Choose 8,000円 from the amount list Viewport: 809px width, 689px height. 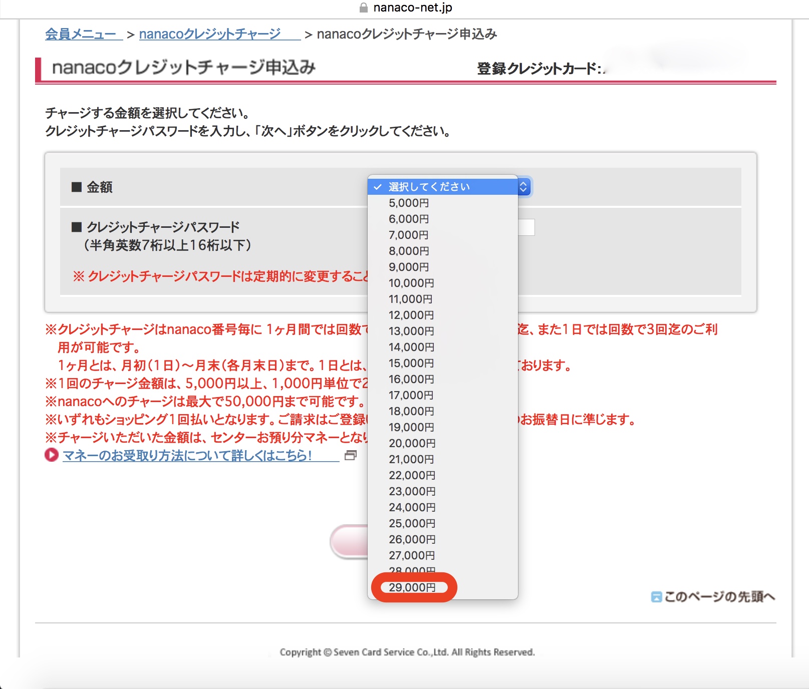[x=443, y=251]
